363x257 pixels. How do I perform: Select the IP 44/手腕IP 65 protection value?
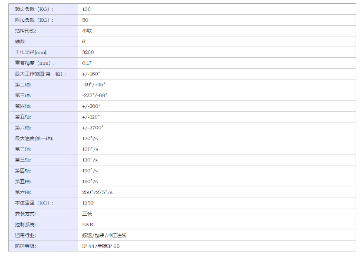click(x=101, y=246)
